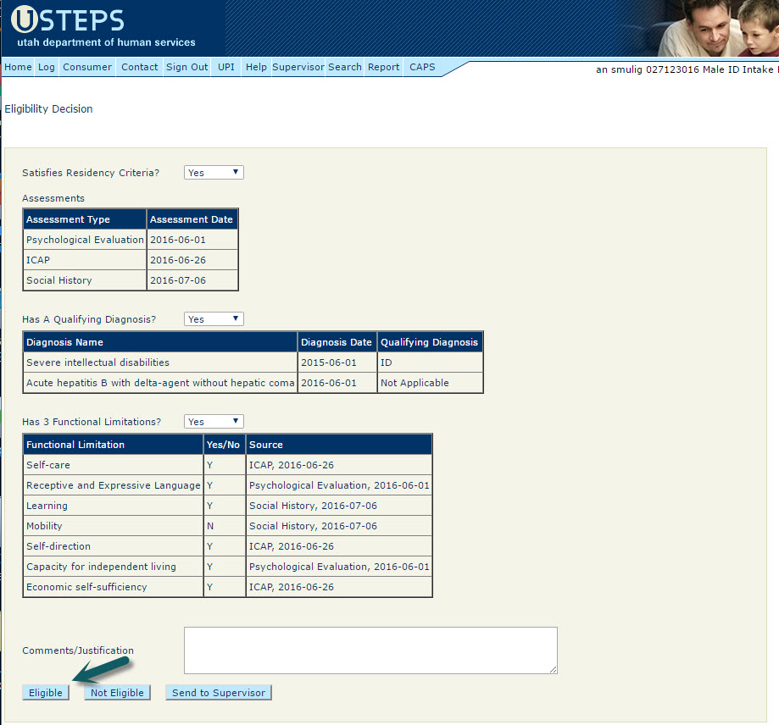
Task: Click Sign Out in navigation bar
Action: coord(186,68)
